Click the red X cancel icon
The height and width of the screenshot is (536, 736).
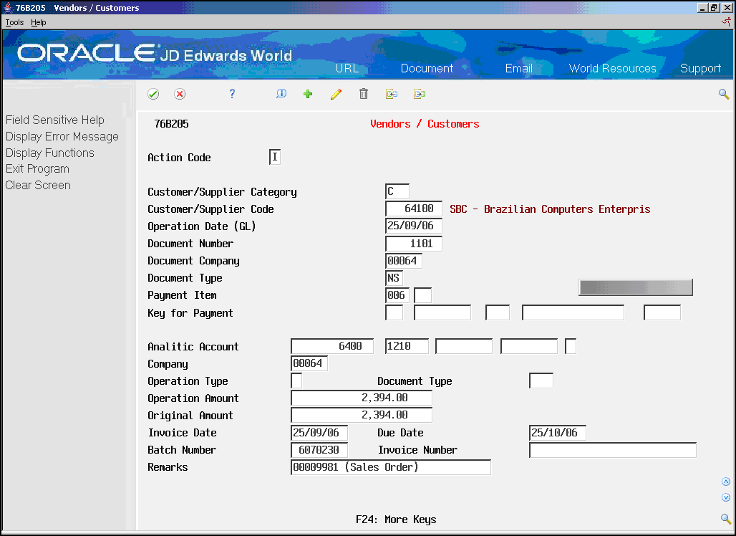pyautogui.click(x=179, y=94)
